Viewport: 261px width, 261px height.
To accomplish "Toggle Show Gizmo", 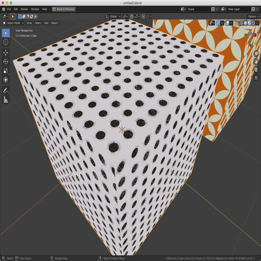I will 218,23.
